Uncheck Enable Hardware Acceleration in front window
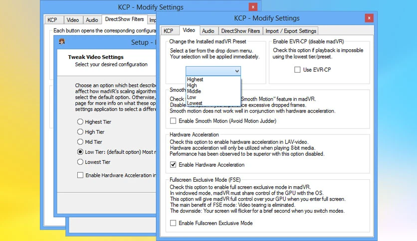Screen dimensions: 417x241 [173, 164]
